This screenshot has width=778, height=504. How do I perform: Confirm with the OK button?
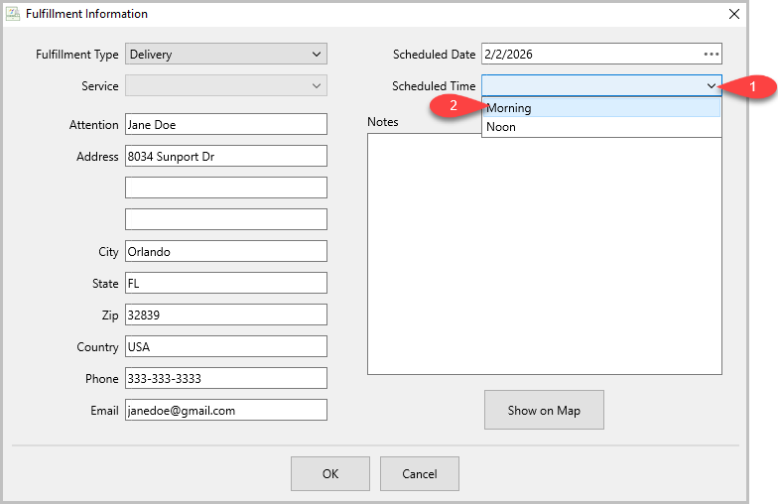coord(330,474)
